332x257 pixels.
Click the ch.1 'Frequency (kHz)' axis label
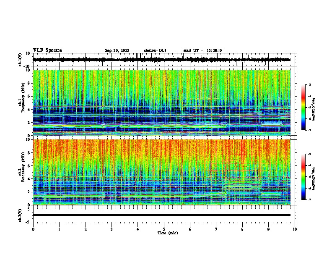pyautogui.click(x=23, y=97)
